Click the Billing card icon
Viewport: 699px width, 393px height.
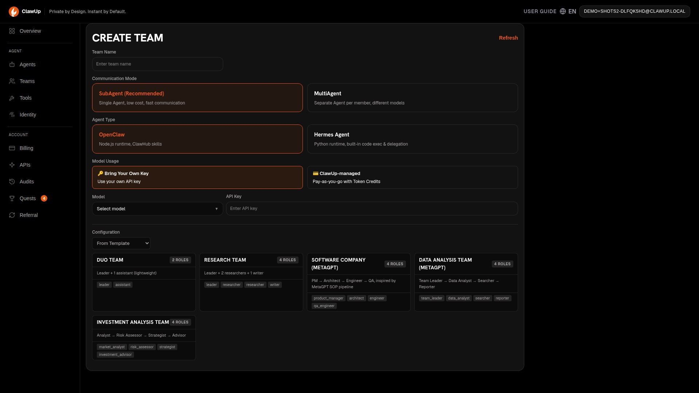[12, 148]
